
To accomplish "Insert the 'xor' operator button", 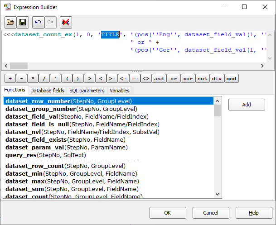I will point(188,78).
